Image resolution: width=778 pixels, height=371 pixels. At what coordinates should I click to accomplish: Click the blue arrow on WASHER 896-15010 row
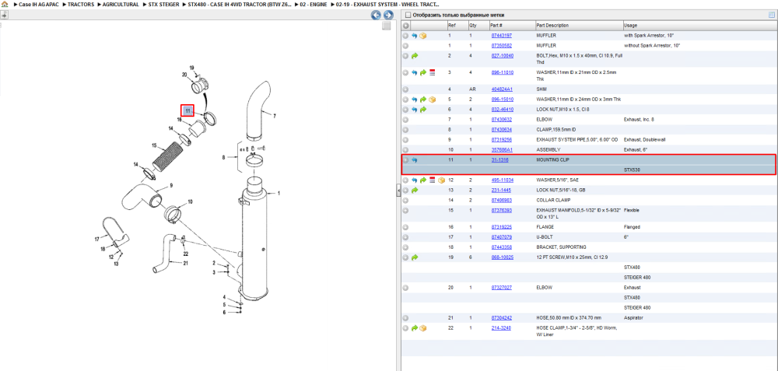coord(415,100)
